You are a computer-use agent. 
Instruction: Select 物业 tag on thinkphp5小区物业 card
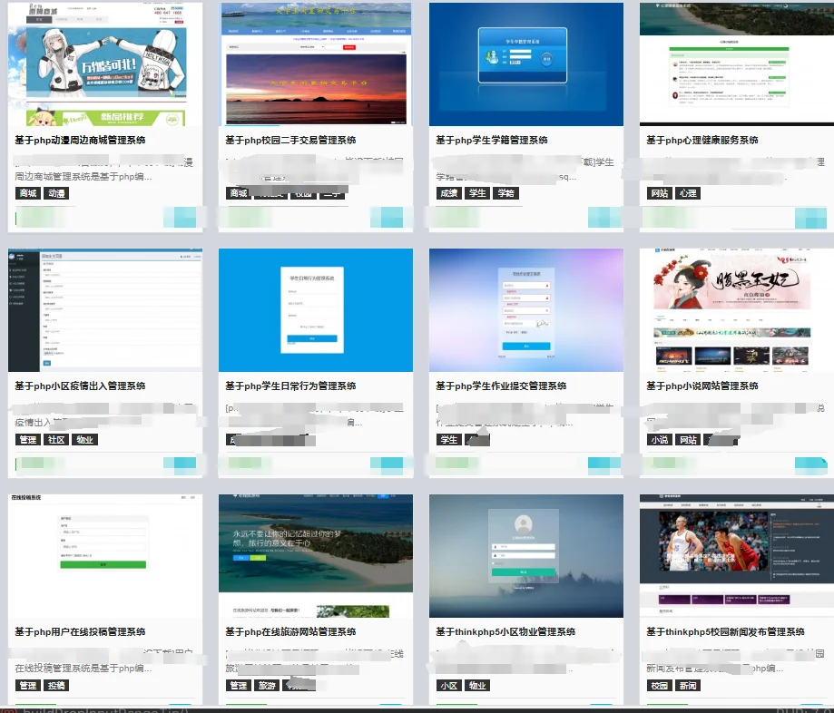coord(477,686)
